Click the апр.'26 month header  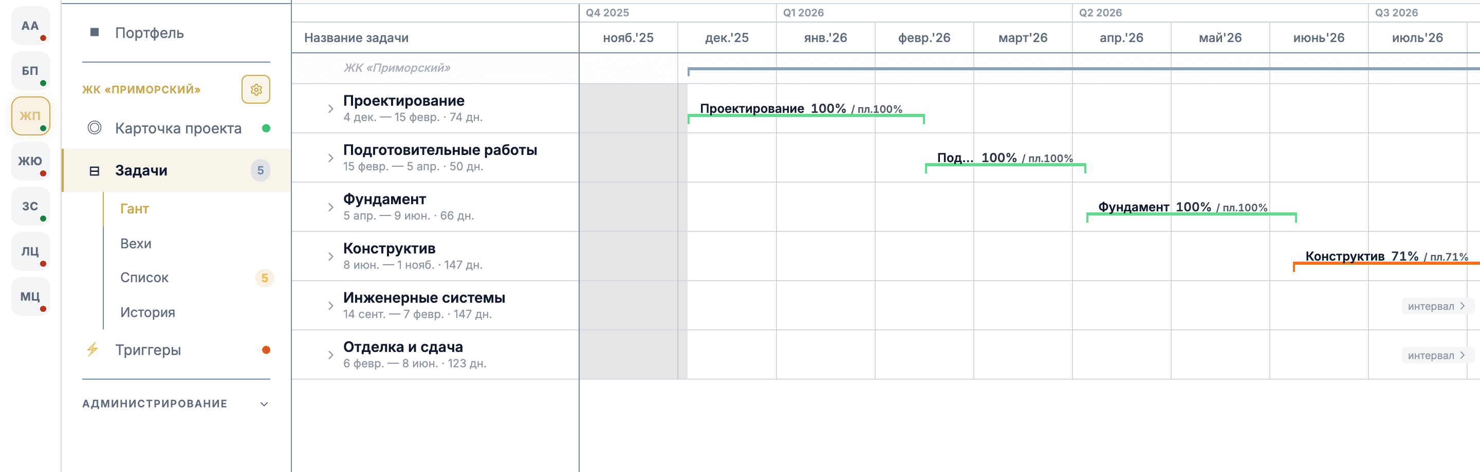click(x=1121, y=38)
